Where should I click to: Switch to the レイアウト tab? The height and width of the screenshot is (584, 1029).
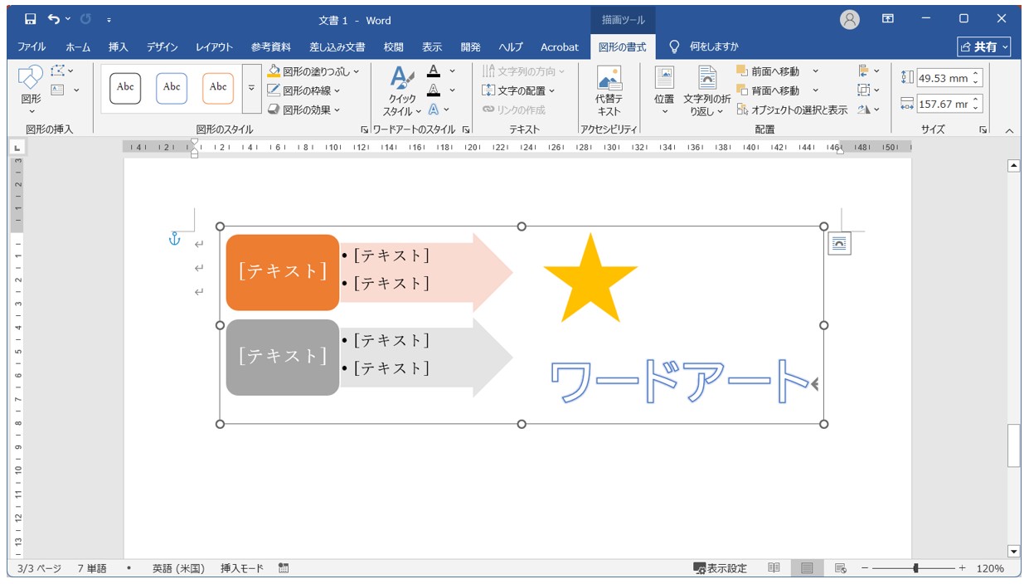coord(214,46)
